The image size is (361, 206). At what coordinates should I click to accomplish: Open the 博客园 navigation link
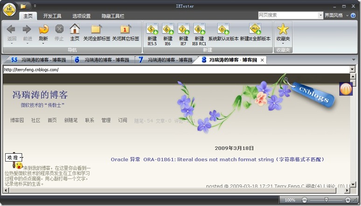click(x=17, y=120)
